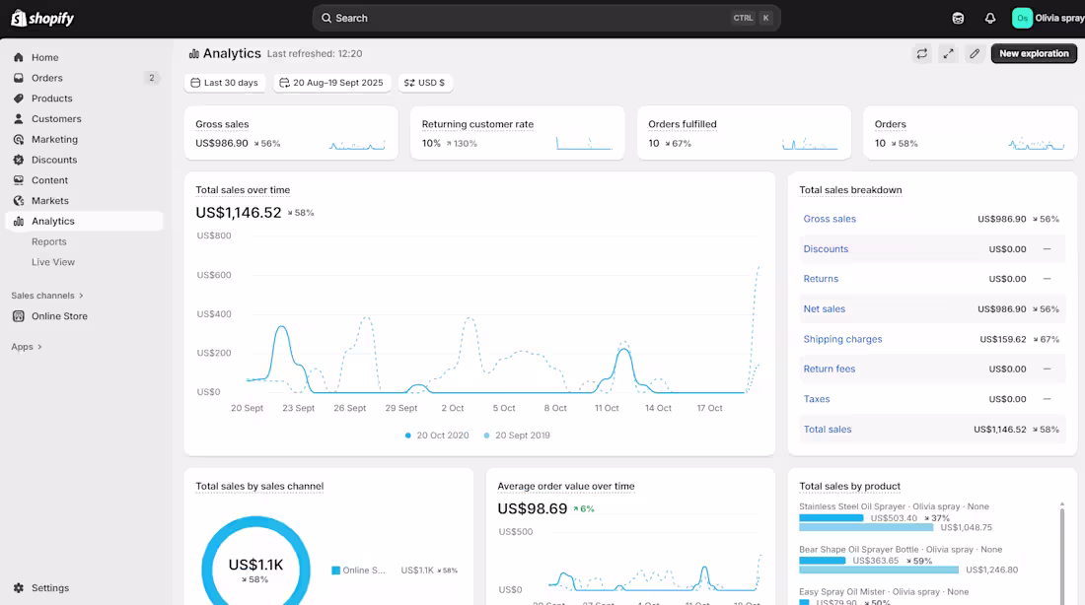The height and width of the screenshot is (605, 1085).
Task: Click the 20 Oct 2020 legend dot
Action: tap(407, 436)
